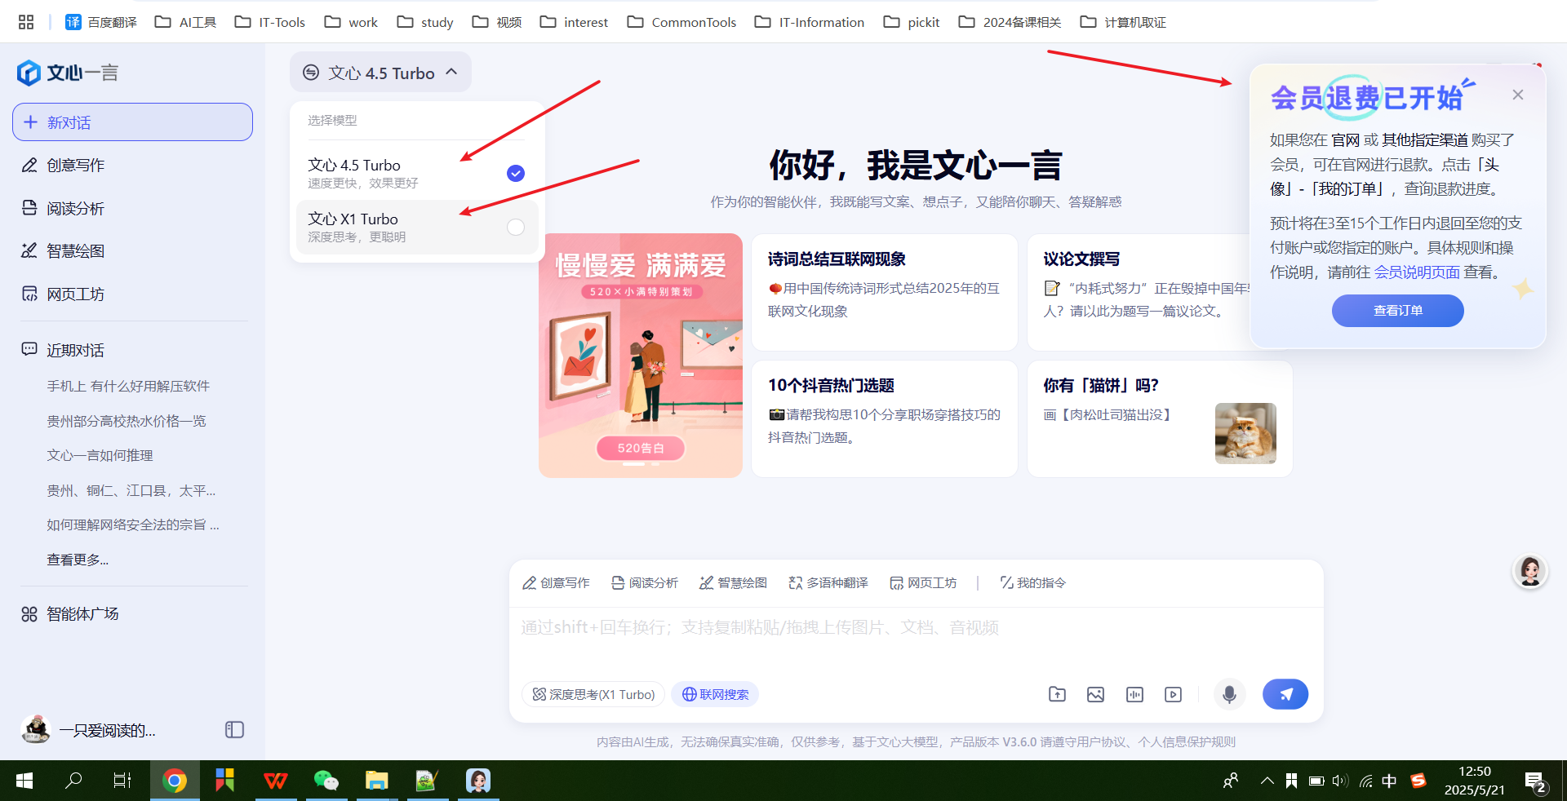The image size is (1567, 801).
Task: Select 多语种翻译 shortcut above input box
Action: [828, 582]
